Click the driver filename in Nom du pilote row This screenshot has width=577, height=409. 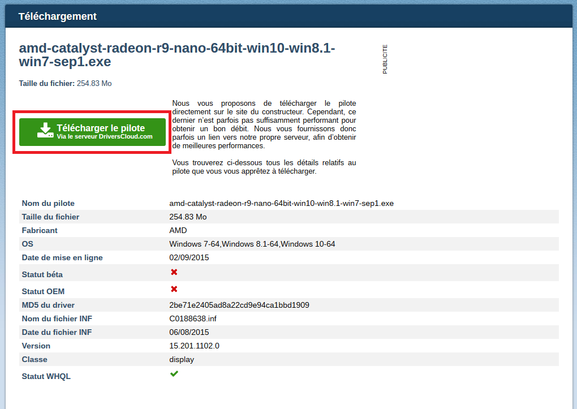point(281,203)
